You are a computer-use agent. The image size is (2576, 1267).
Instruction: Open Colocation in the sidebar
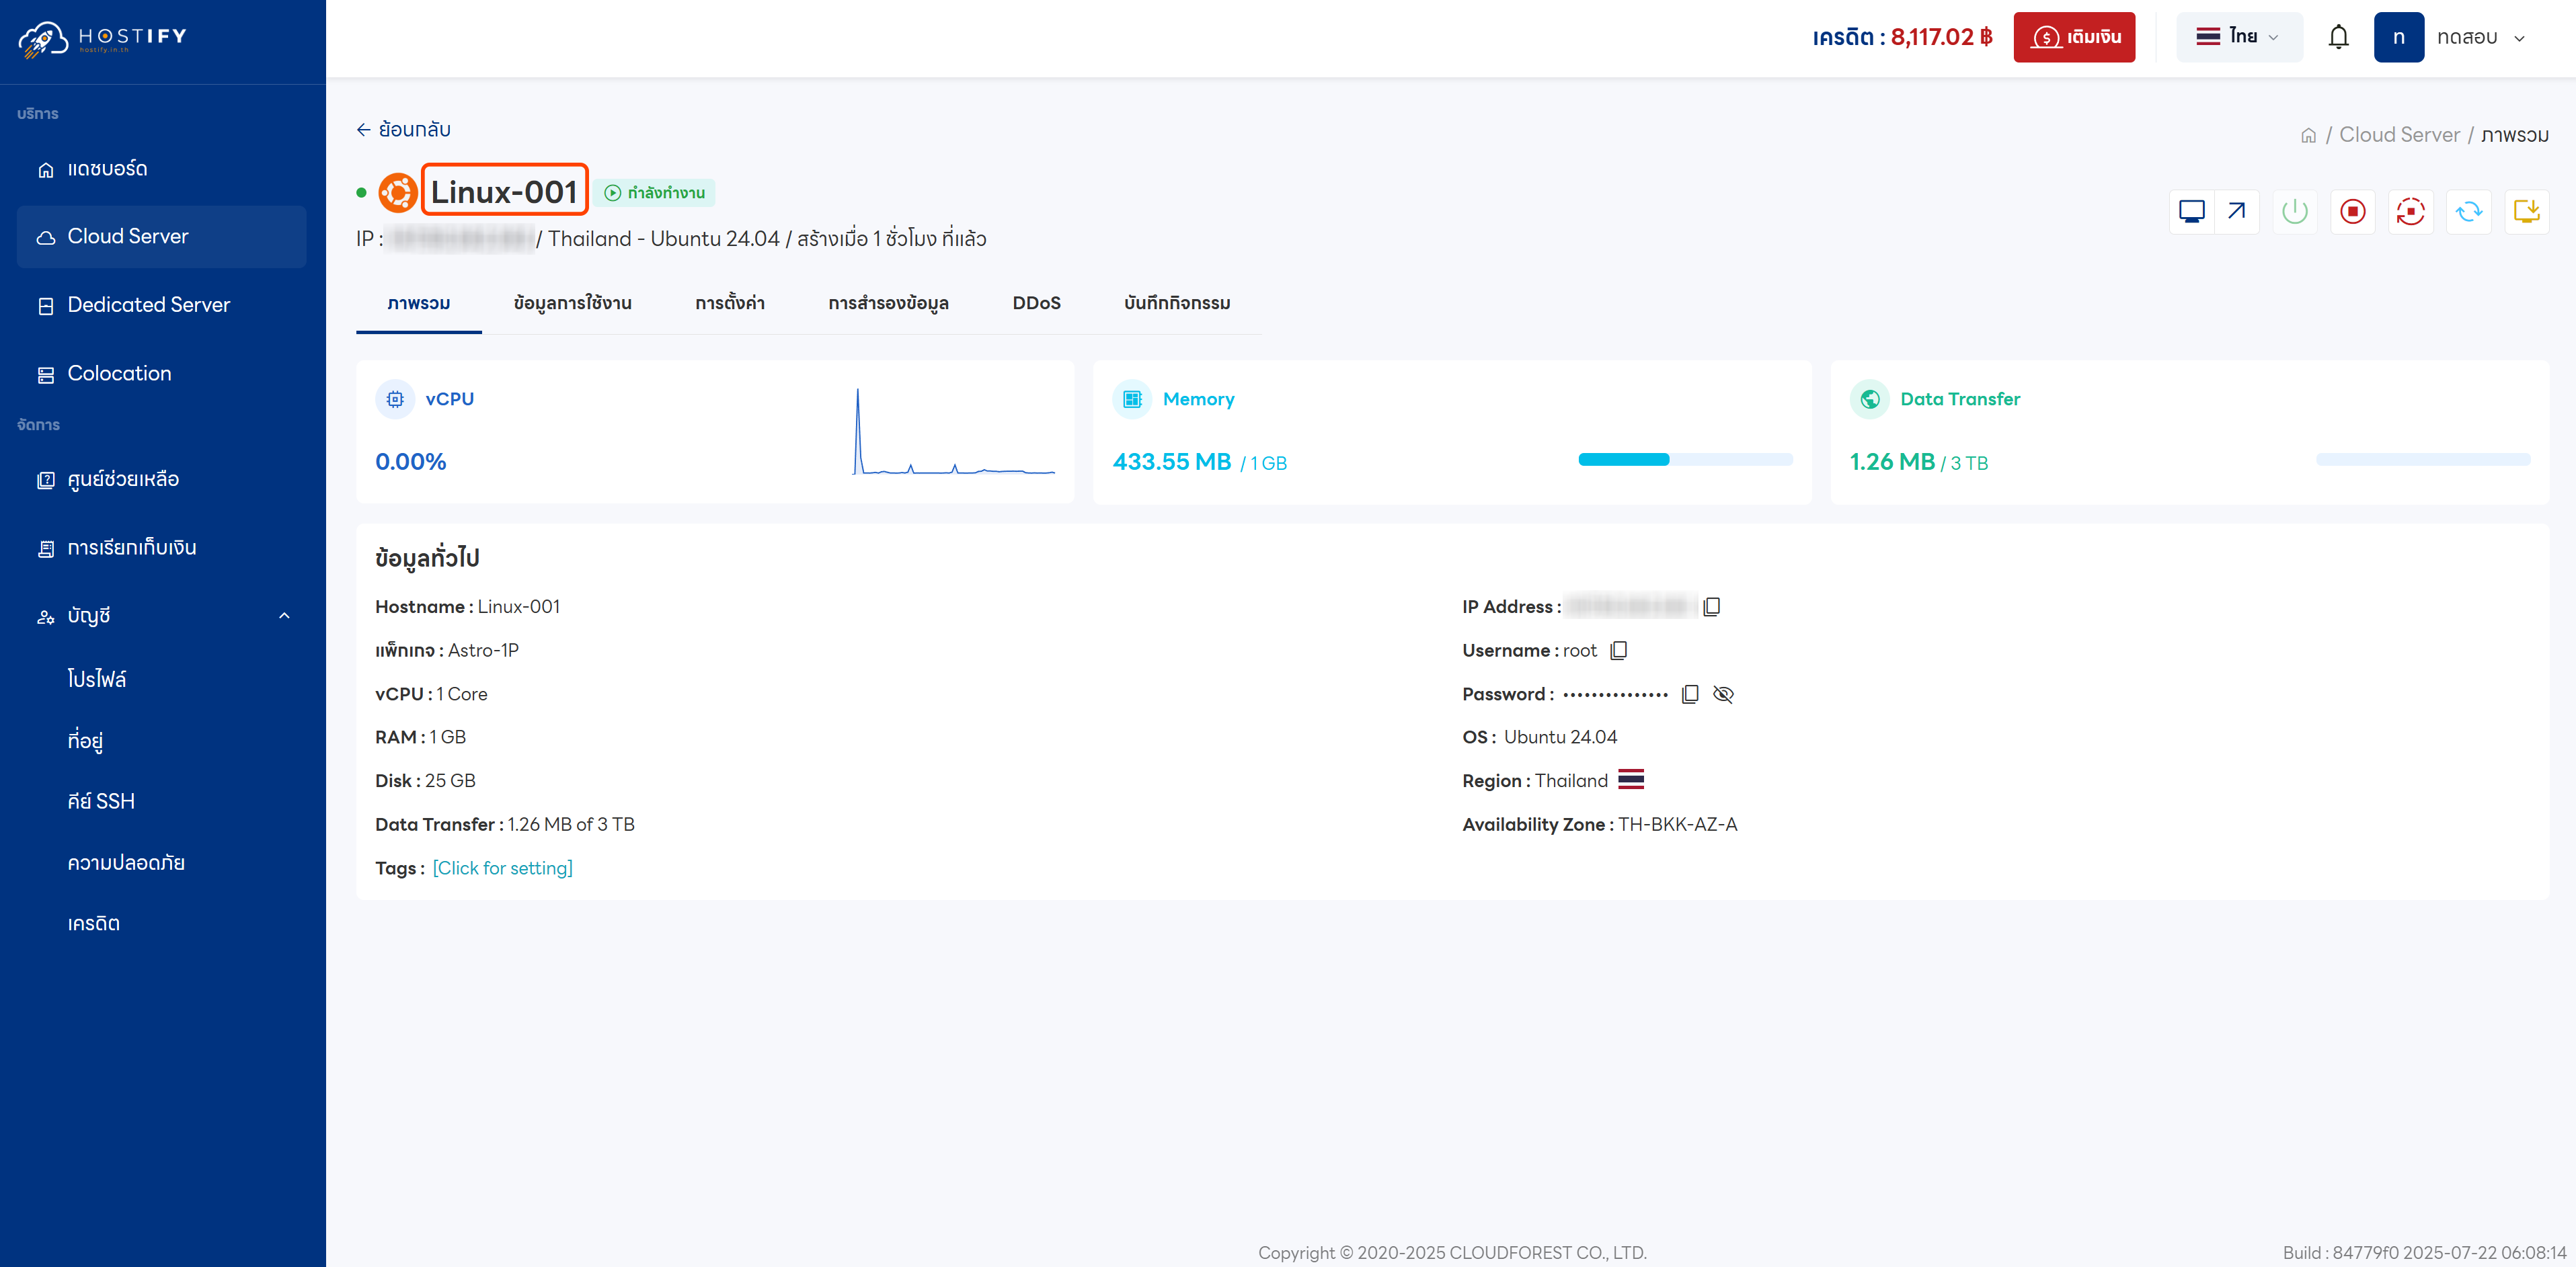(162, 374)
